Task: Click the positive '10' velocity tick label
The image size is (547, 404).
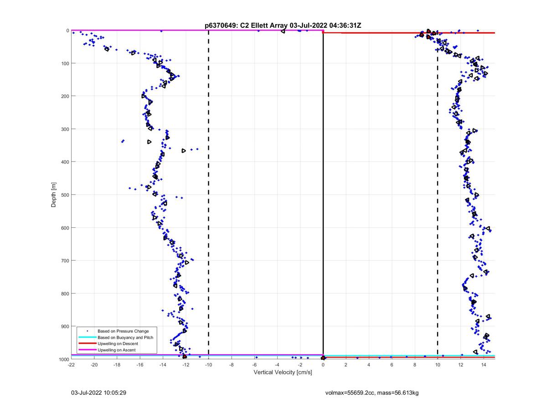Action: (x=438, y=365)
